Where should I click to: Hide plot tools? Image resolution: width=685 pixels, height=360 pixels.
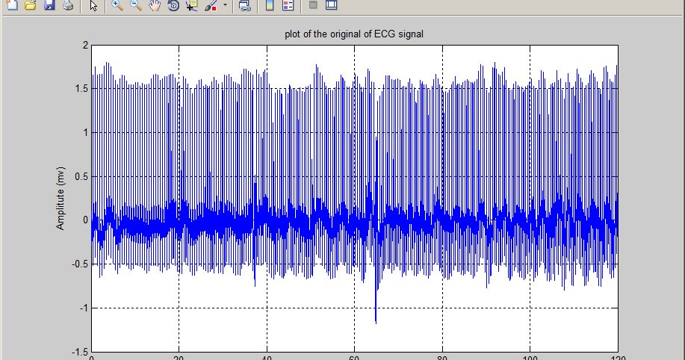pyautogui.click(x=313, y=4)
